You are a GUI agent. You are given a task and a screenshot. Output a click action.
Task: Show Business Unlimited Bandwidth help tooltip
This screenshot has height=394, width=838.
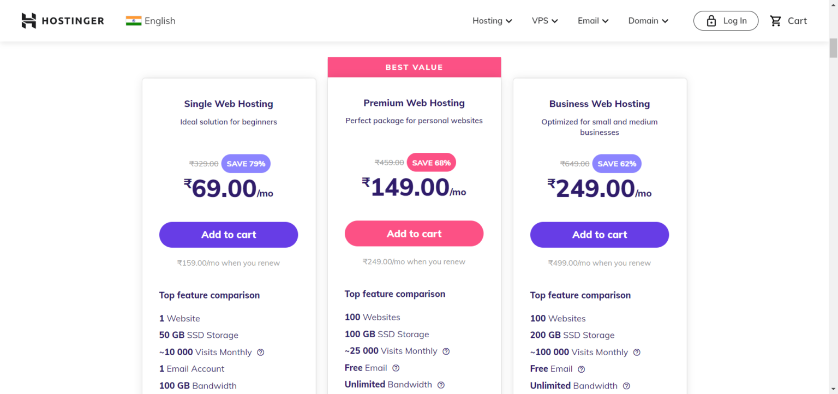tap(626, 385)
